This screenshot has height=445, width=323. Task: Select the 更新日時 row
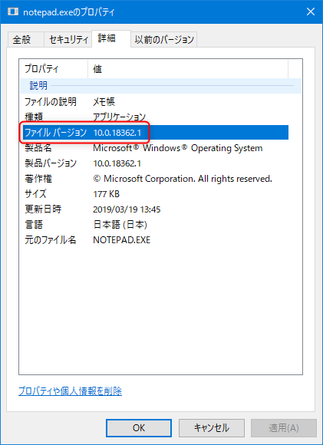[x=154, y=209]
